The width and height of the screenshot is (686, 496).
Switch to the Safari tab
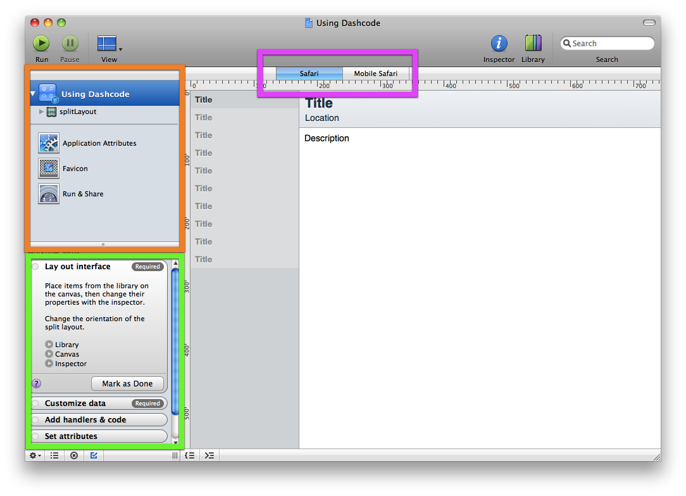coord(309,73)
